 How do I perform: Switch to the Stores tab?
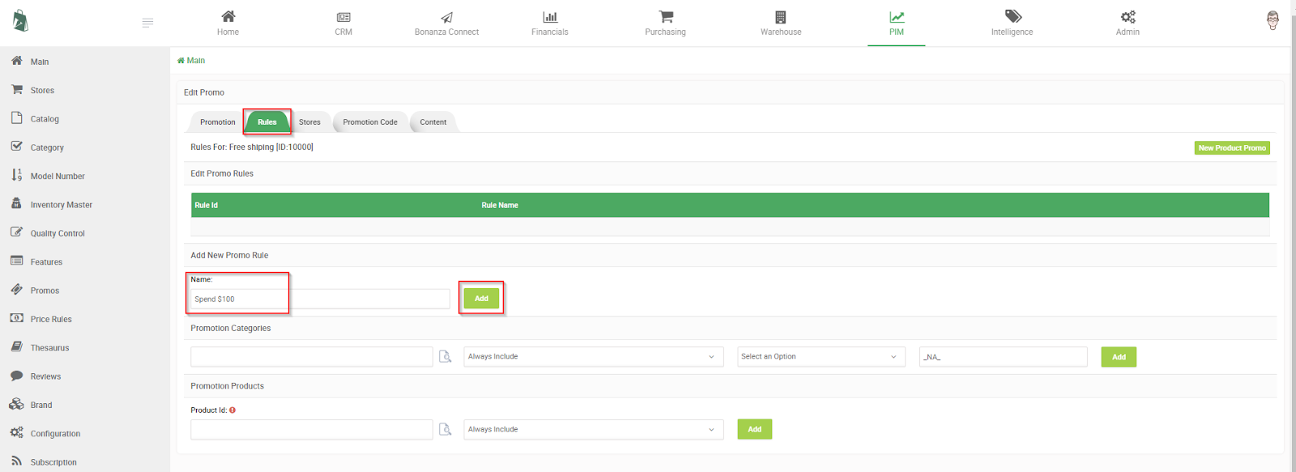[309, 122]
